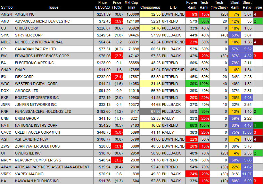Click CANADIAN PAC RY LTD cell
Image resolution: width=263 pixels, height=184 pixels.
tap(54, 49)
